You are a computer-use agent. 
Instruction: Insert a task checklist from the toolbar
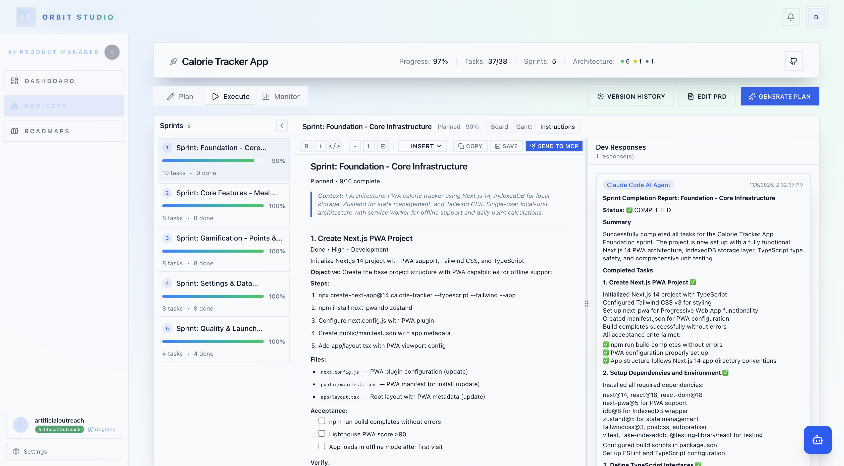click(x=383, y=146)
